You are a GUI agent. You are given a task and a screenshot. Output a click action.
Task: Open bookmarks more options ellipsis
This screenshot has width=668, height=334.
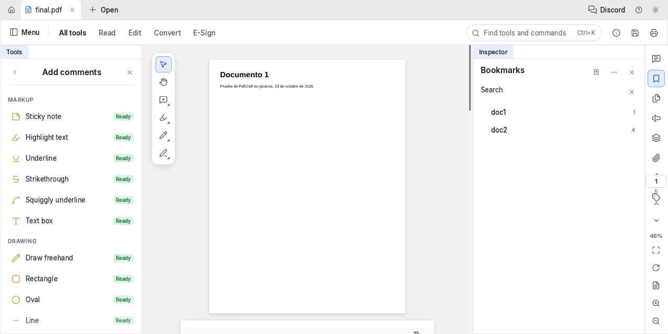pos(614,73)
